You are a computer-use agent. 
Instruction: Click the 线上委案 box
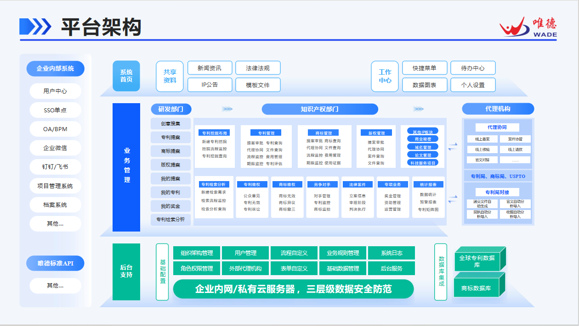tap(482, 138)
